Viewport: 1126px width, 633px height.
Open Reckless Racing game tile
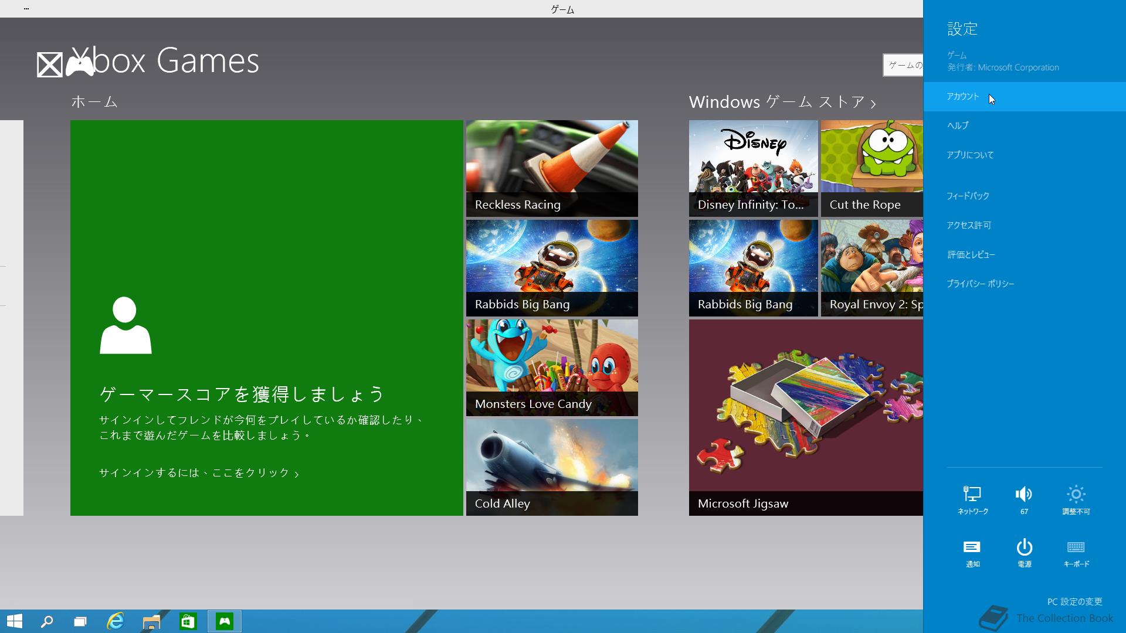click(552, 168)
